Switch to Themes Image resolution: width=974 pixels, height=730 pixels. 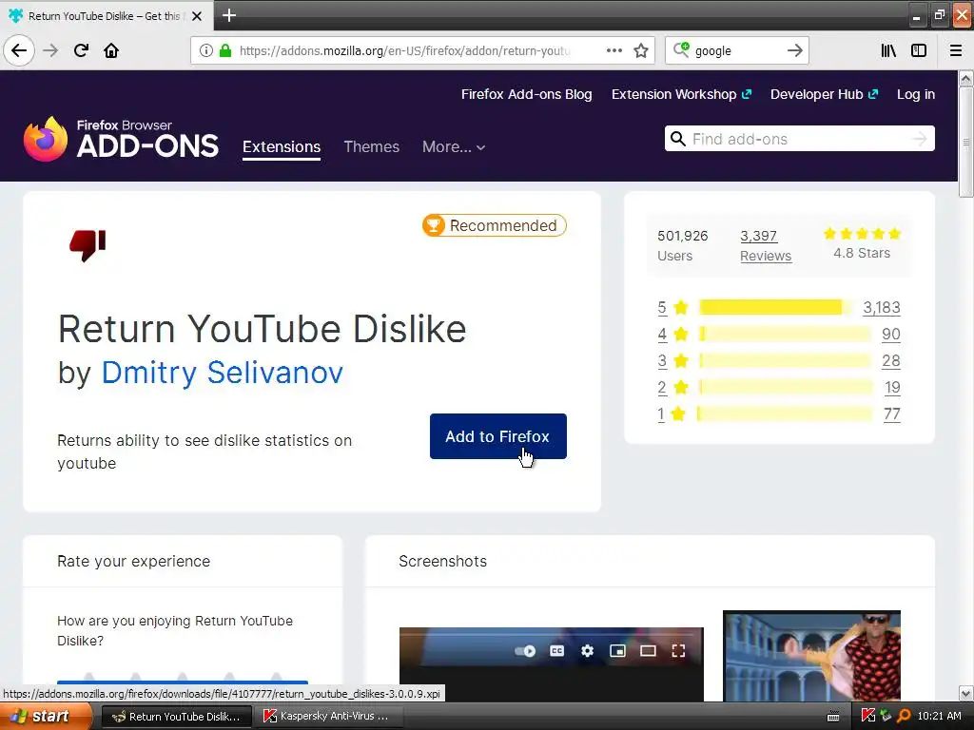(372, 146)
